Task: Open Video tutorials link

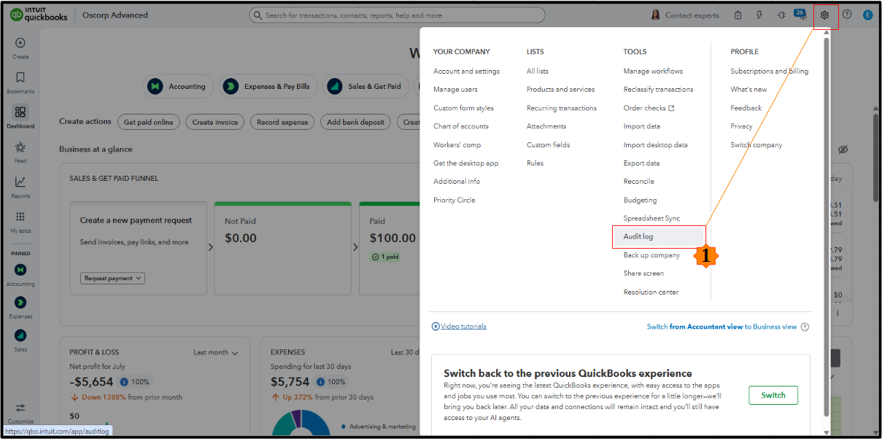Action: click(x=459, y=326)
